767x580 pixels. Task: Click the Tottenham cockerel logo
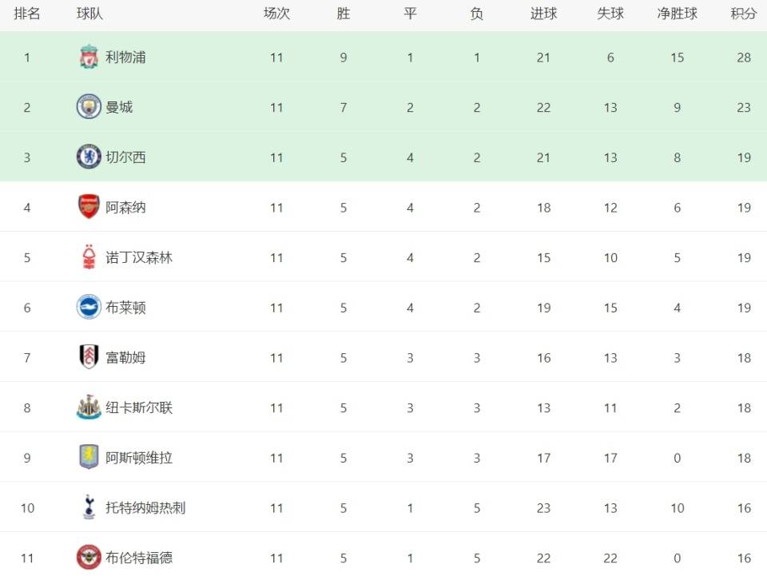pyautogui.click(x=89, y=507)
